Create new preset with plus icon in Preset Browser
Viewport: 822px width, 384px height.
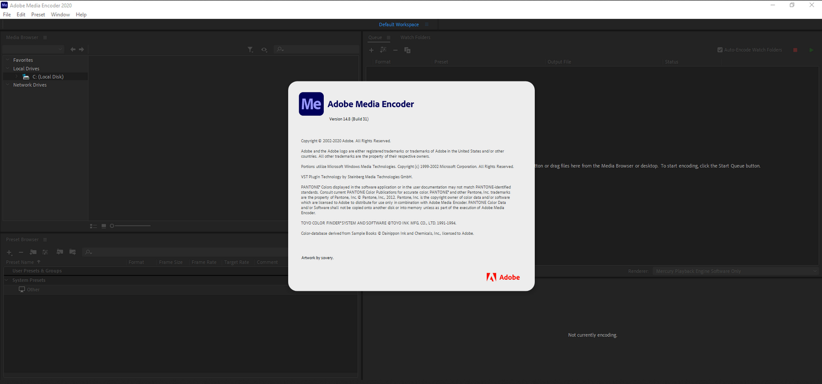point(9,252)
